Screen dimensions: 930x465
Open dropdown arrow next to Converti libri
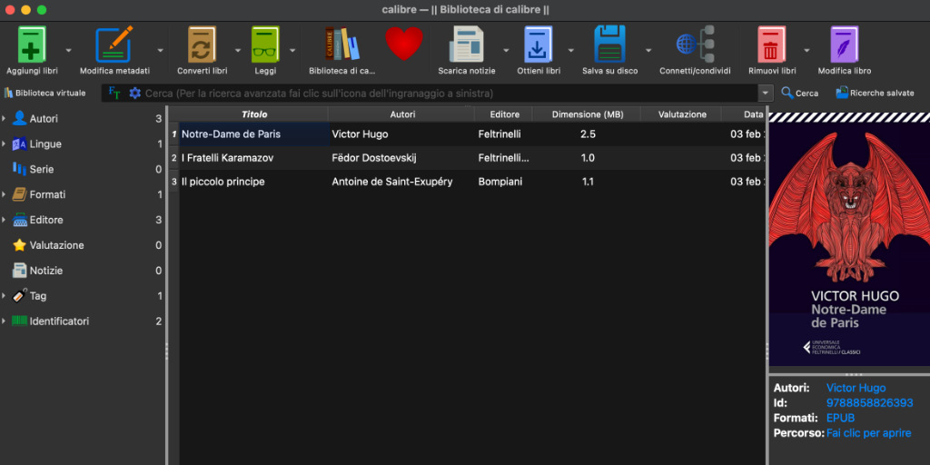[238, 51]
